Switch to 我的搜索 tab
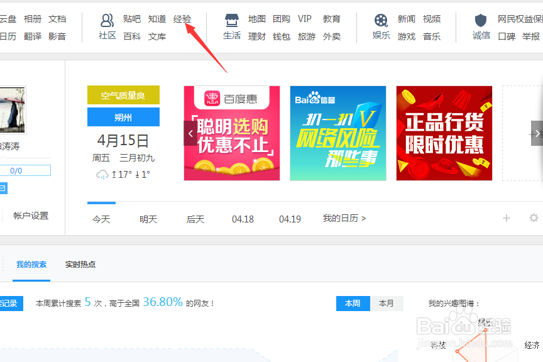Screen dimensions: 543x362 coord(31,265)
